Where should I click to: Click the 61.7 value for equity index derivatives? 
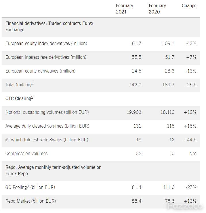(x=136, y=44)
